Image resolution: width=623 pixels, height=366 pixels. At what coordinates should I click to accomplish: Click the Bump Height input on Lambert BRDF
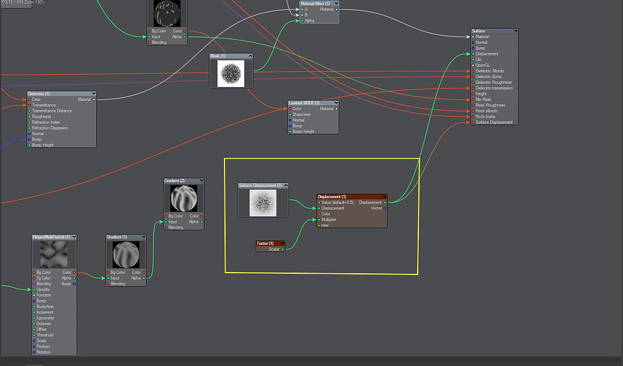click(290, 132)
